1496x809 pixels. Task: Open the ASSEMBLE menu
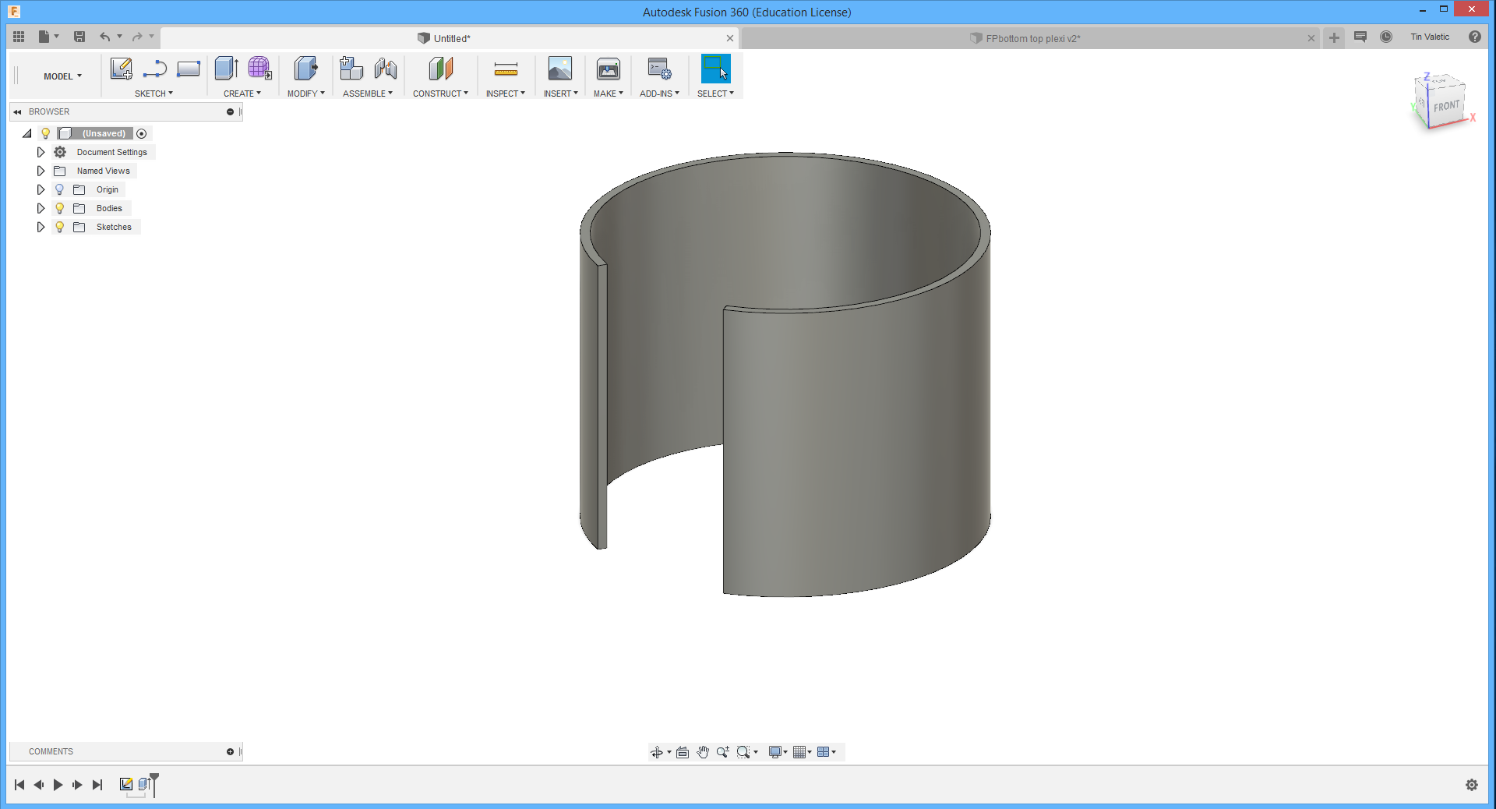[367, 94]
